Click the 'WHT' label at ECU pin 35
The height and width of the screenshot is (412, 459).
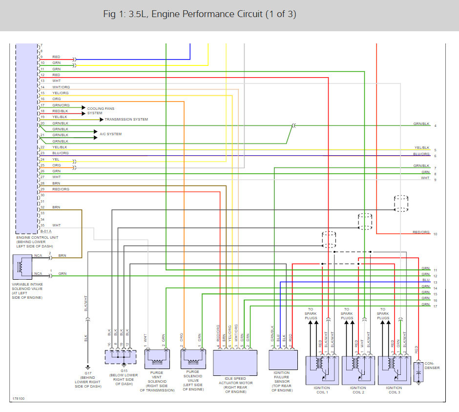click(x=57, y=226)
